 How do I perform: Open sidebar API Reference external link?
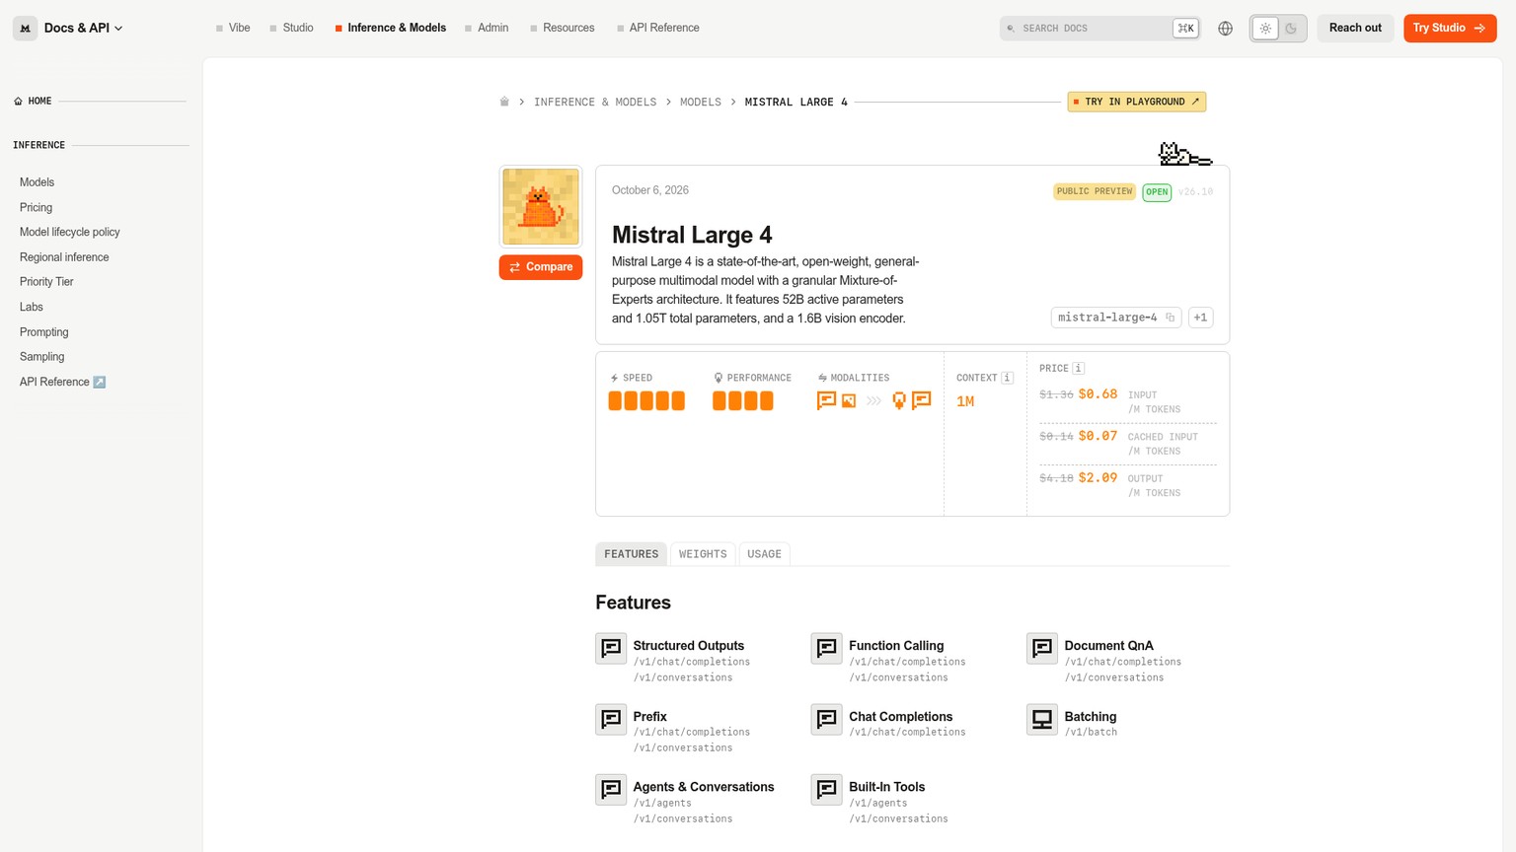point(62,382)
